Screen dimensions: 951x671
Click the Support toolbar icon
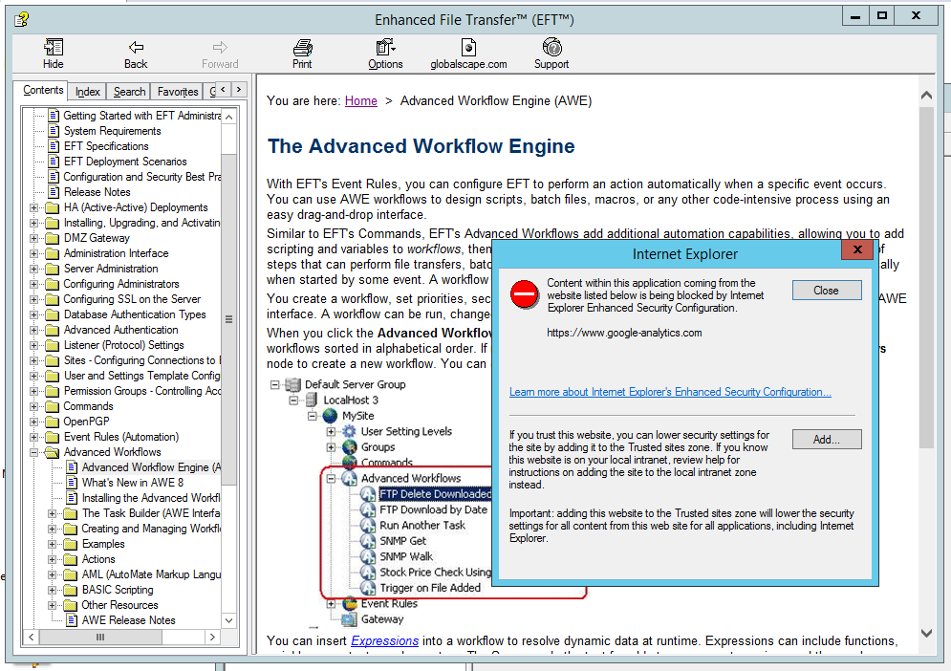coord(551,47)
